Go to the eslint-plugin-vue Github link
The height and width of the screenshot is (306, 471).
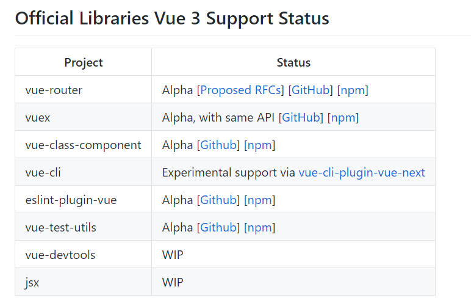[218, 200]
